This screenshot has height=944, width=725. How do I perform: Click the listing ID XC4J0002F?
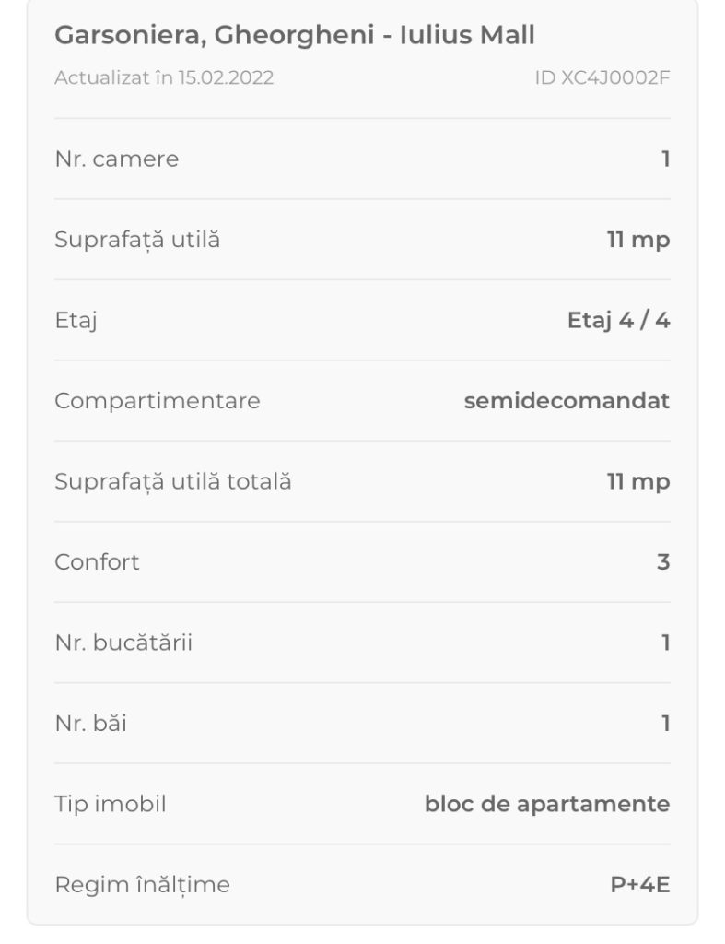(602, 78)
